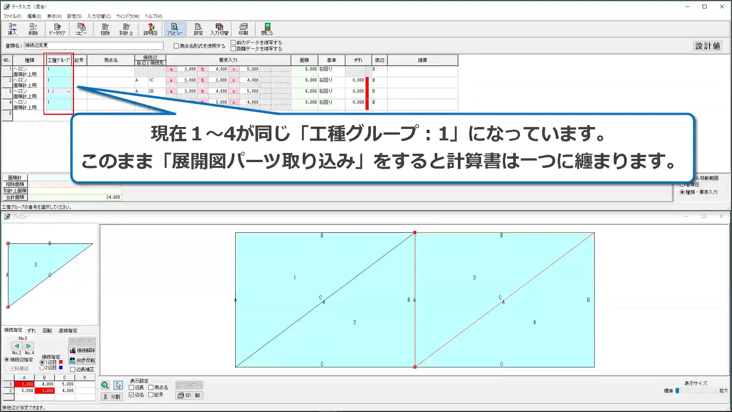Open the 設定(S) menu
Screen dimensions: 732x412
click(74, 16)
